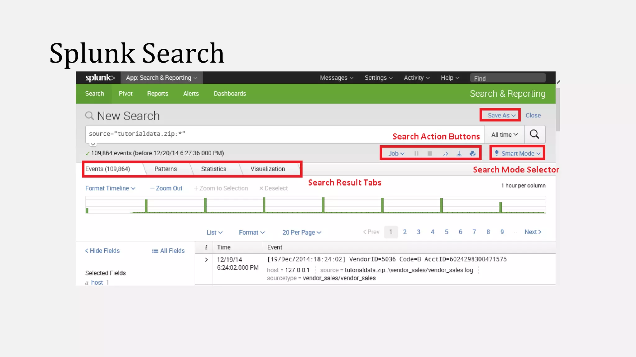Select Patterns tab

[166, 169]
